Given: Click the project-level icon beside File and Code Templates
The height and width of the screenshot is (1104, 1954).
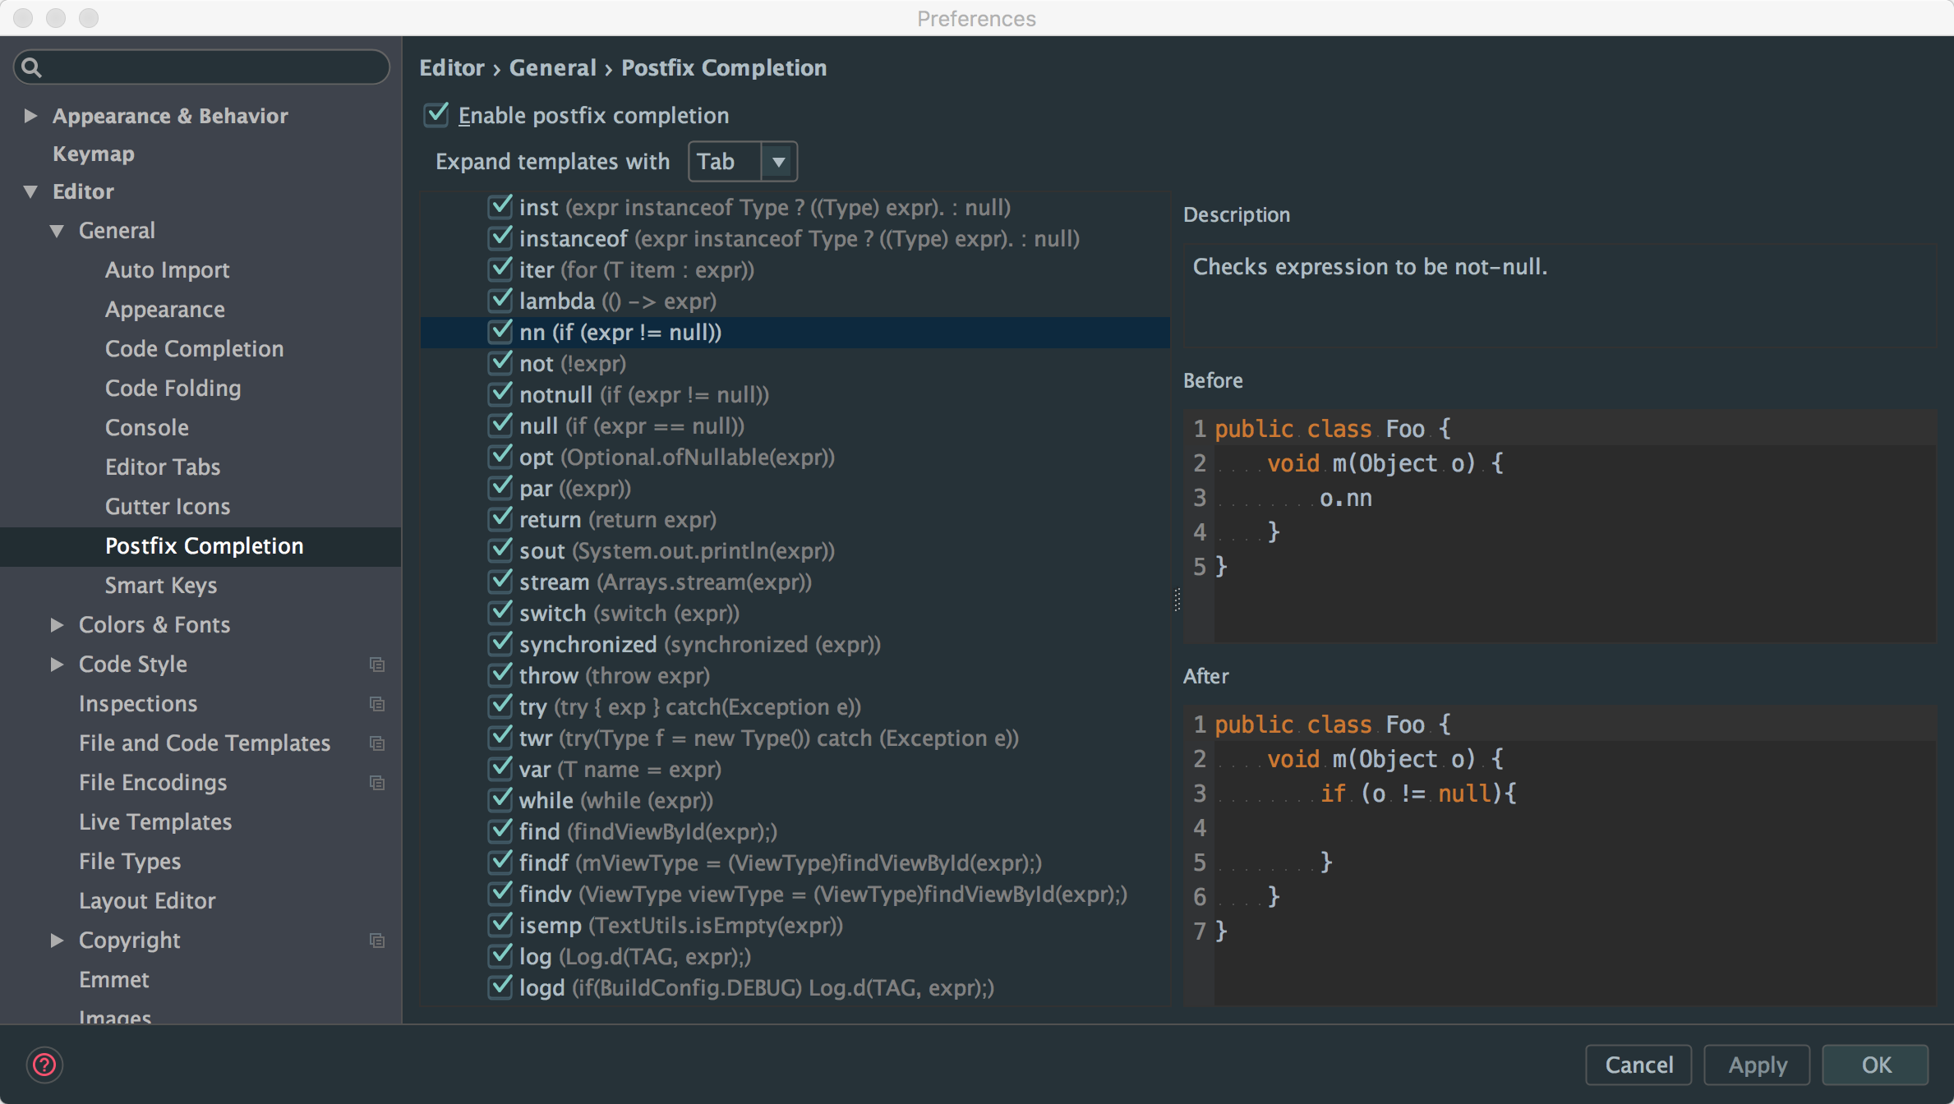Looking at the screenshot, I should [377, 743].
